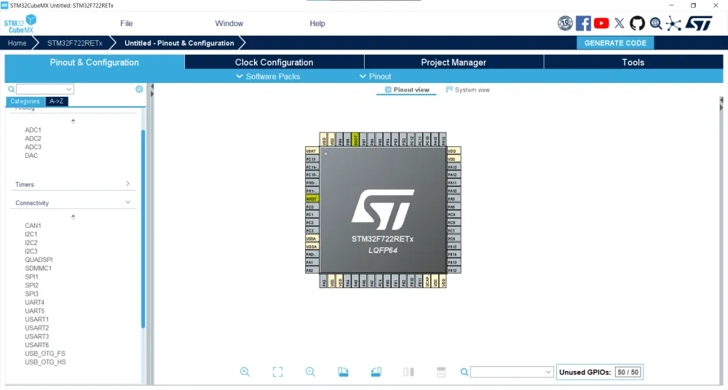728x390 pixels.
Task: Open ST Facebook page icon
Action: [x=583, y=23]
